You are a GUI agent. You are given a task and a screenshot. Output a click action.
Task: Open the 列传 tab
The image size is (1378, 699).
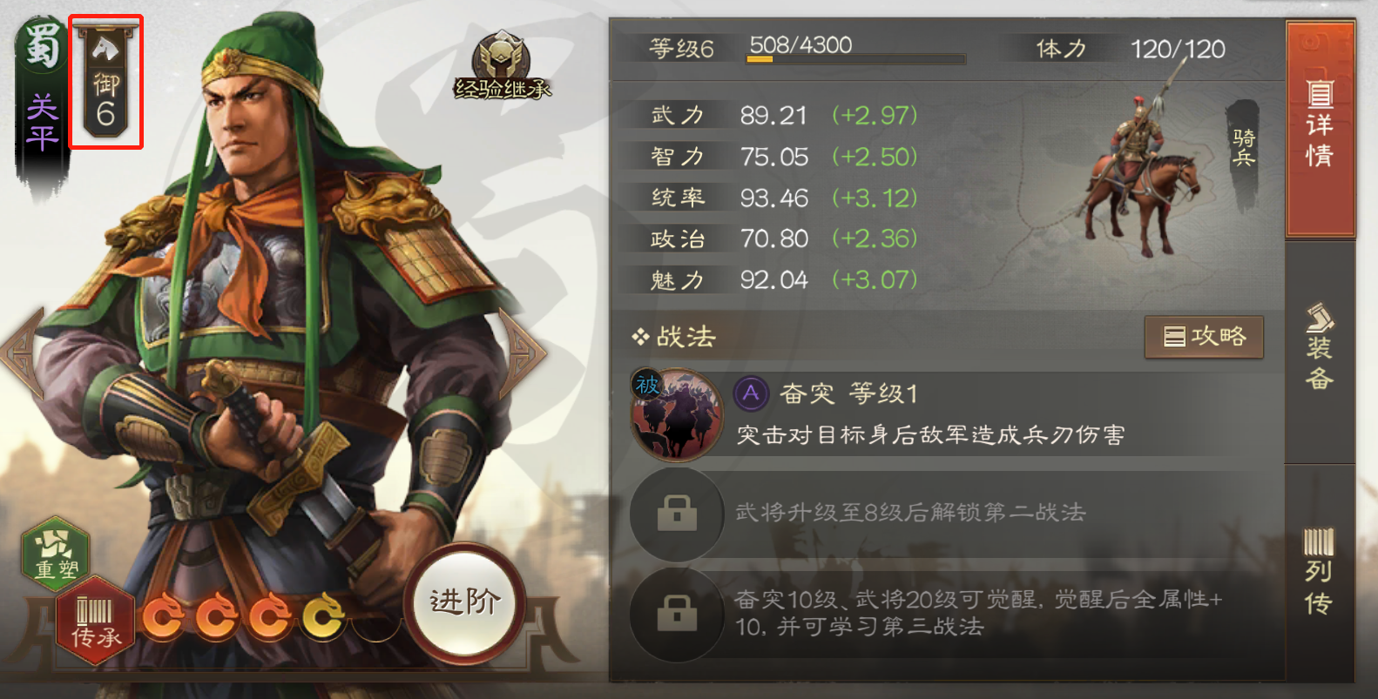[1320, 570]
